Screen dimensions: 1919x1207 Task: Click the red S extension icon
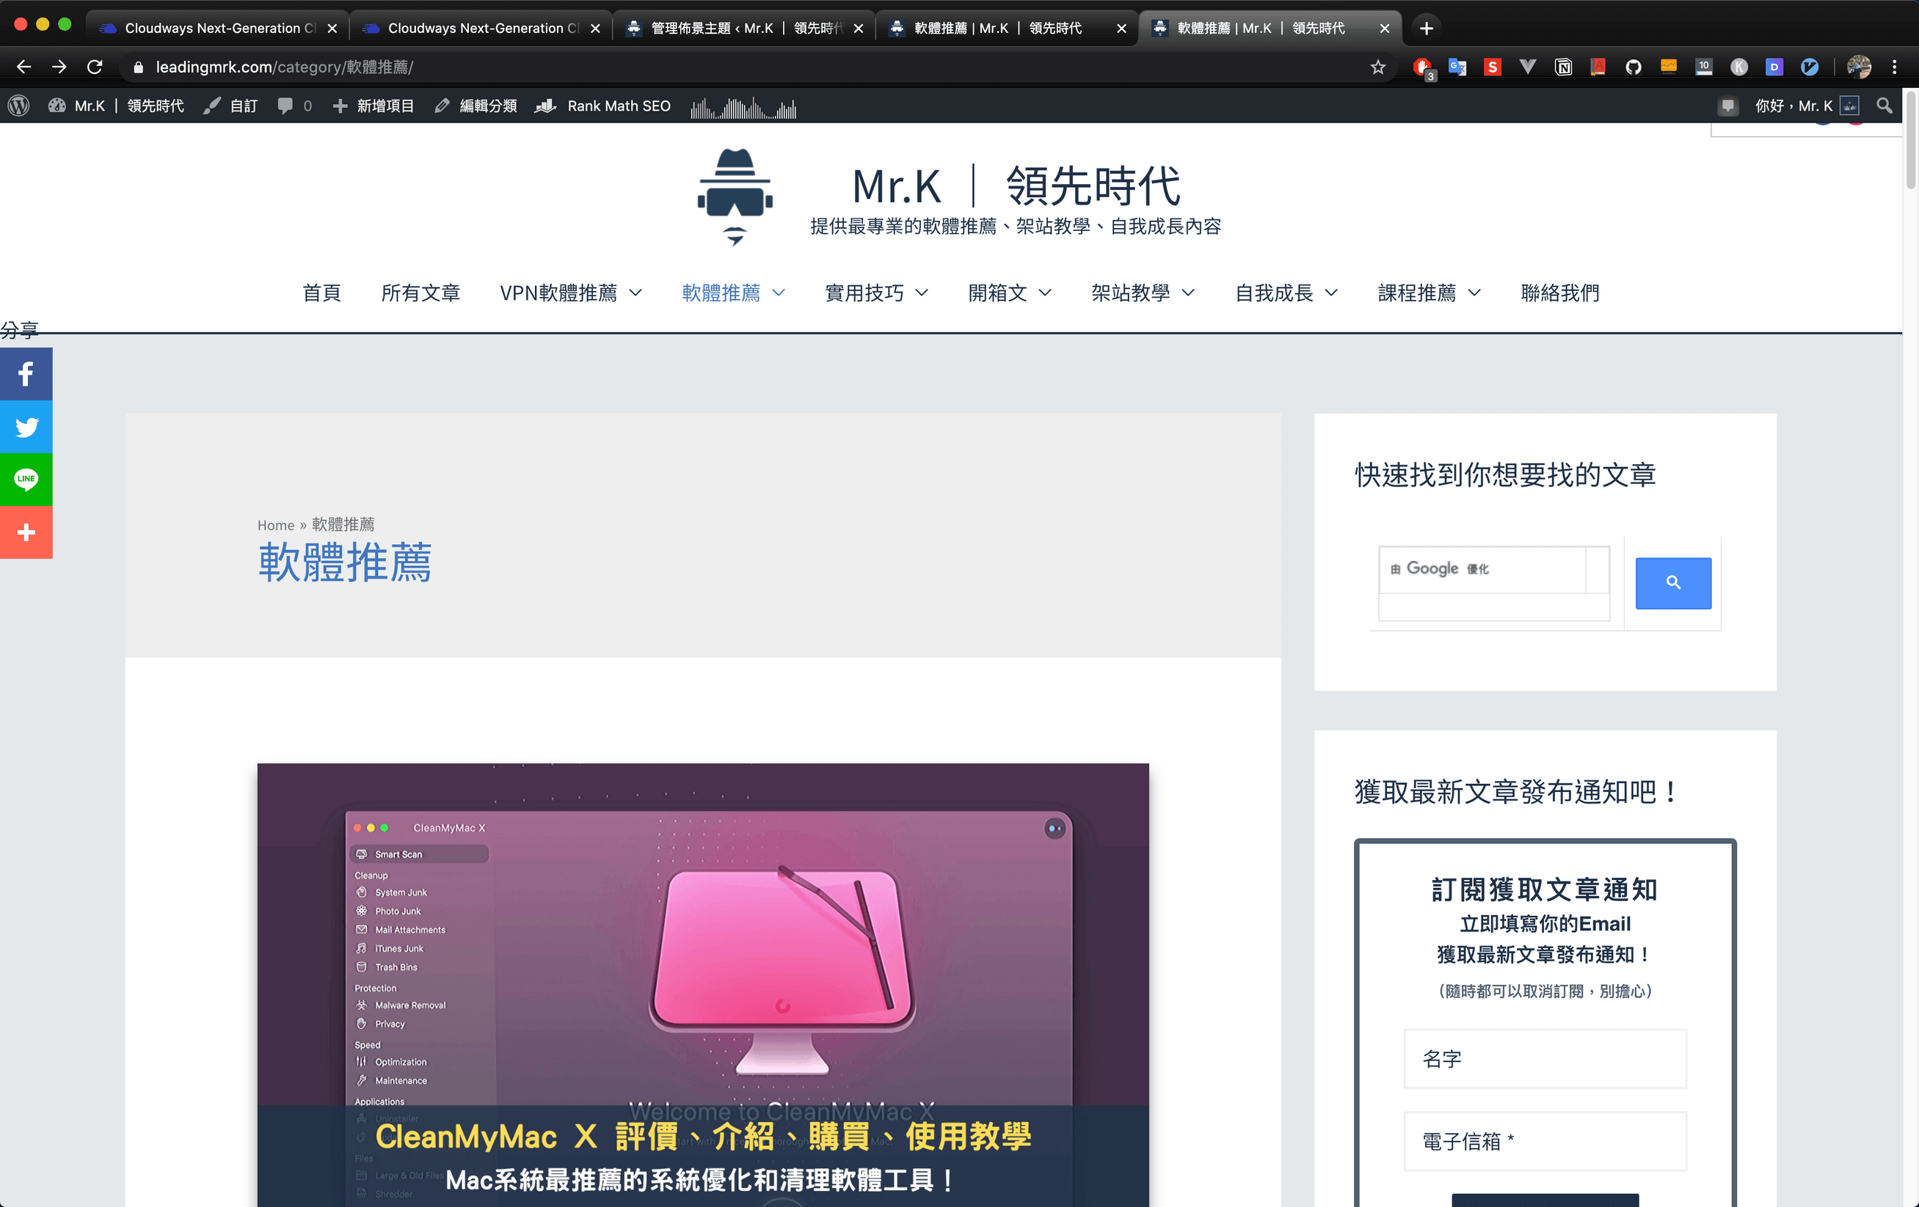click(x=1493, y=67)
